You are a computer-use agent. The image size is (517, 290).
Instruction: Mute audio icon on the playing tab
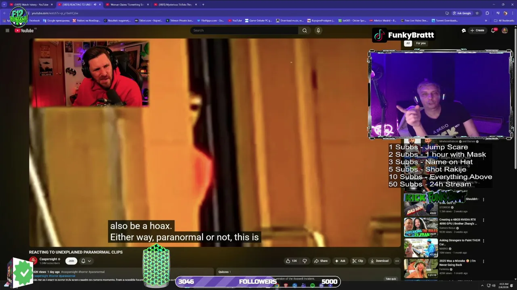coord(95,4)
